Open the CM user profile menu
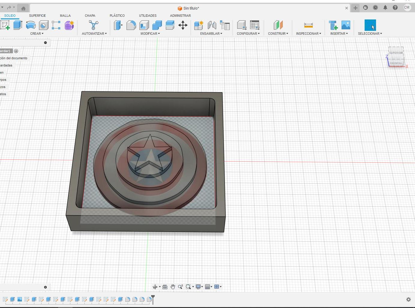 407,7
